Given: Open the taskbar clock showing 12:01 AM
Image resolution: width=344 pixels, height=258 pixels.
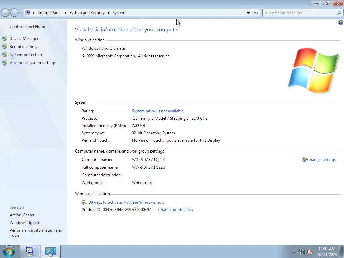Looking at the screenshot, I should (x=327, y=251).
